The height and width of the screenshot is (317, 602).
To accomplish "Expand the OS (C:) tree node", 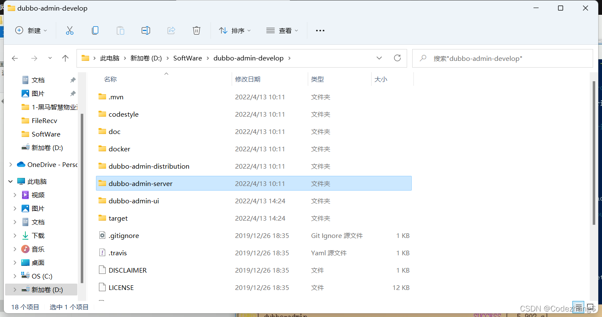I will pyautogui.click(x=15, y=276).
